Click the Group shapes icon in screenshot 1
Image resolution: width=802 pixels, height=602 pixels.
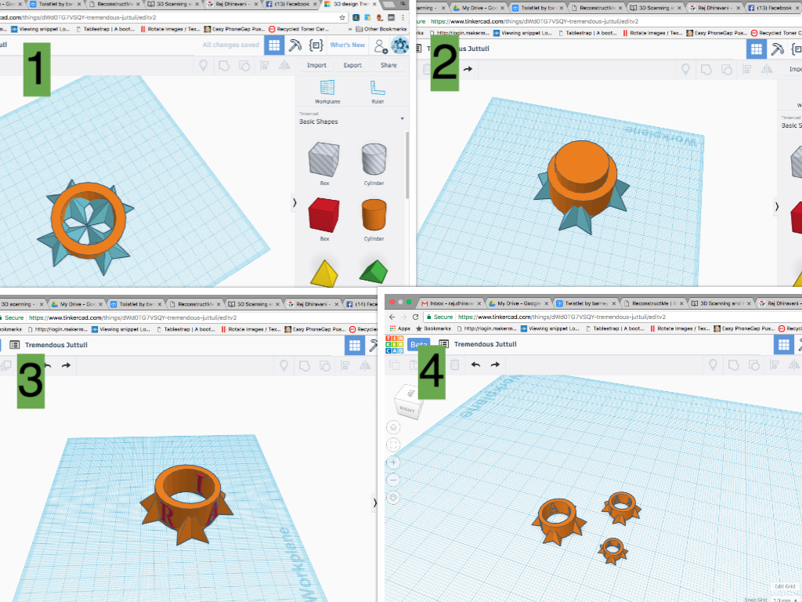pyautogui.click(x=224, y=66)
